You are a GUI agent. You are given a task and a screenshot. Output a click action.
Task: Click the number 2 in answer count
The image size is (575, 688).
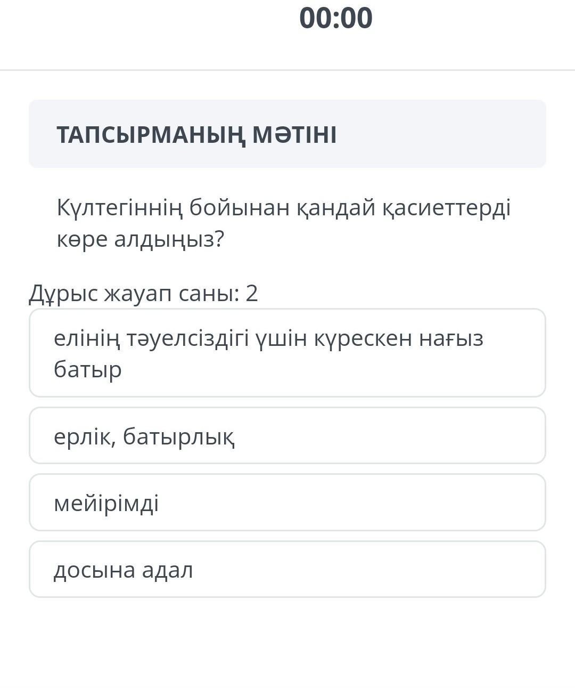pyautogui.click(x=252, y=293)
